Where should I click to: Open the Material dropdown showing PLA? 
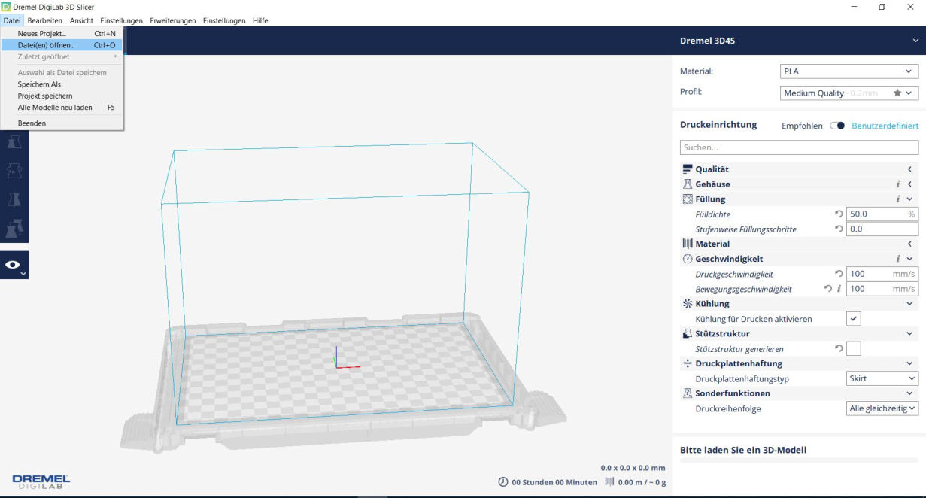[x=849, y=71]
